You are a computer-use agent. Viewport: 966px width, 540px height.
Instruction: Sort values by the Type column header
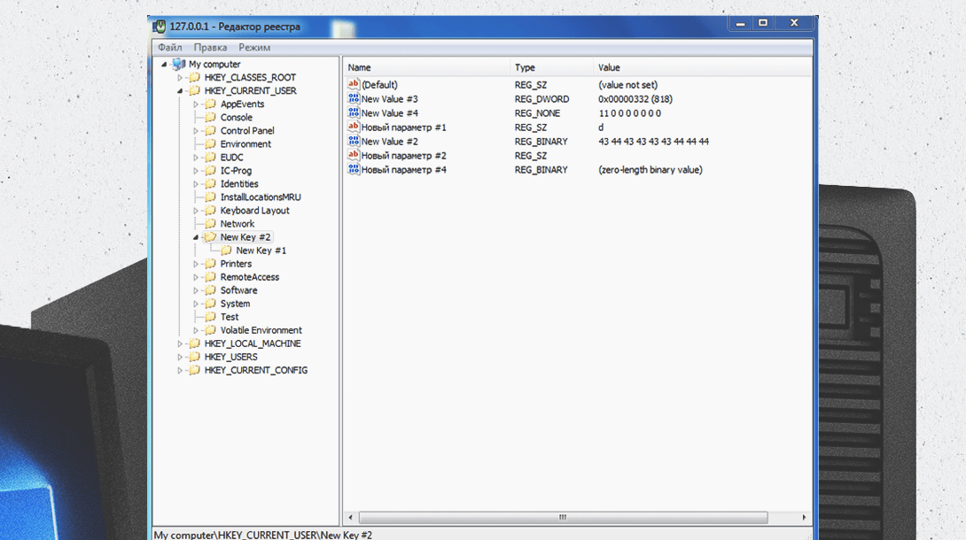[551, 67]
